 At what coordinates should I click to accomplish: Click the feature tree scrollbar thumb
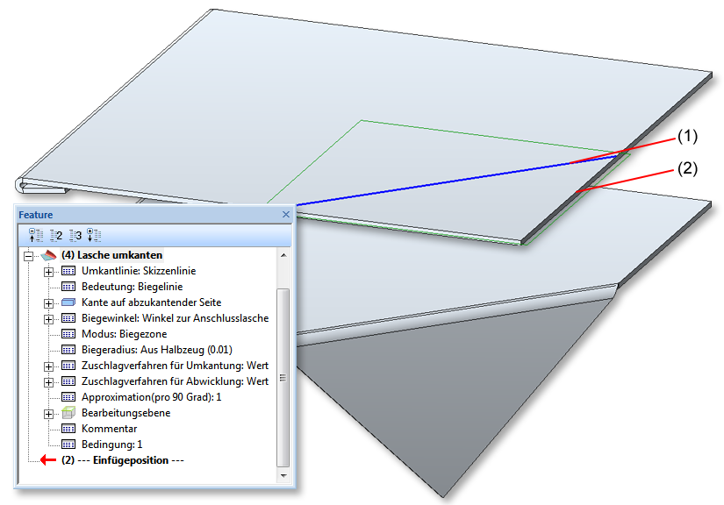tap(283, 378)
